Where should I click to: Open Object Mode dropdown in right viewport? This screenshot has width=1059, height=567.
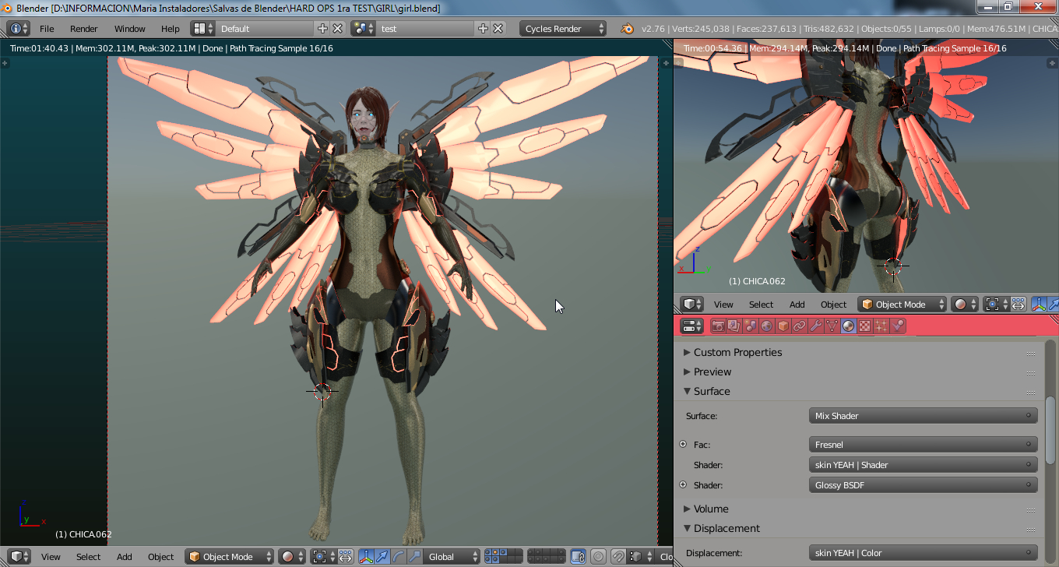[x=902, y=305]
